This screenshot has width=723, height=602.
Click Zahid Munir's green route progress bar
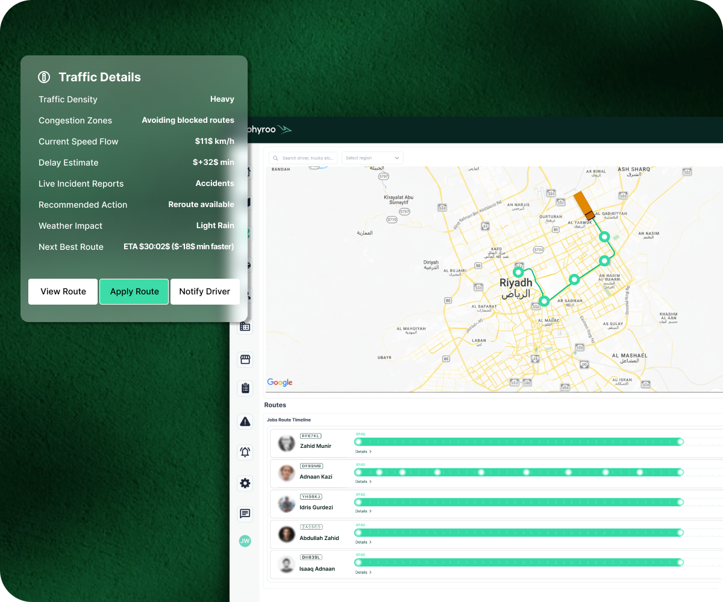click(x=519, y=442)
